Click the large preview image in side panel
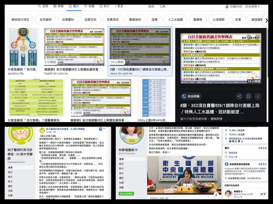This screenshot has width=273, height=204. coord(221,59)
